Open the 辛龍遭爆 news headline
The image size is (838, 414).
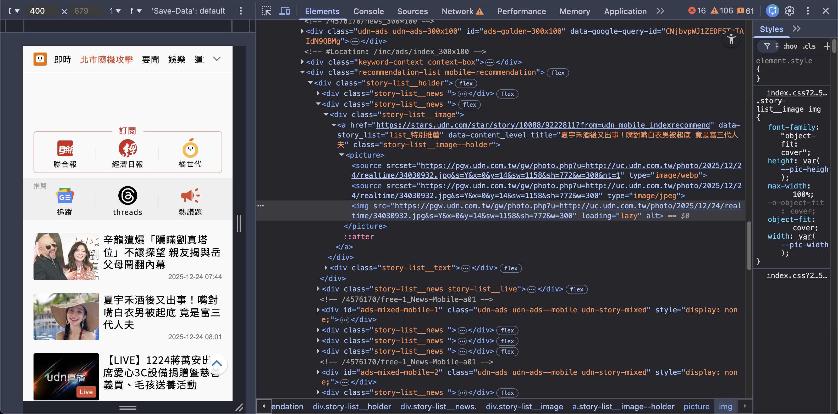tap(162, 252)
